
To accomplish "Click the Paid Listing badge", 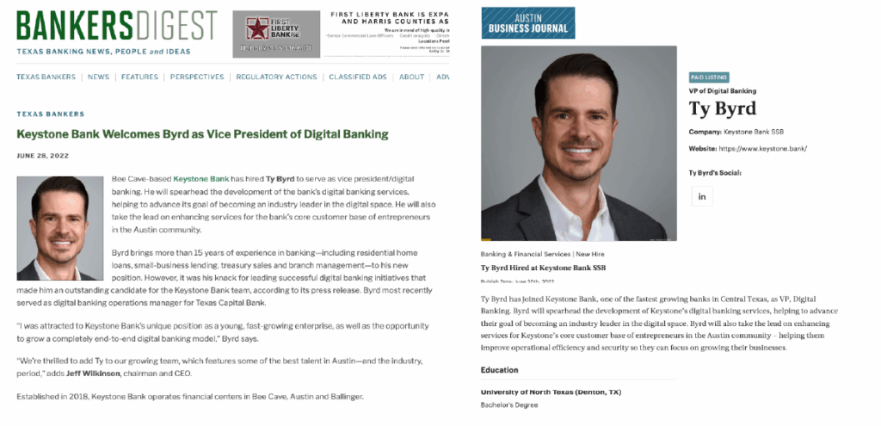I will point(709,77).
